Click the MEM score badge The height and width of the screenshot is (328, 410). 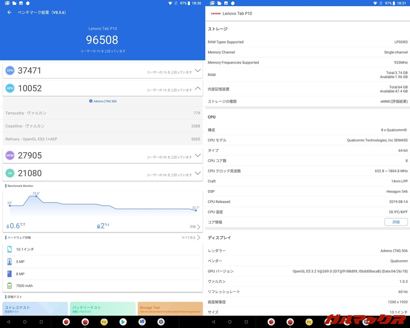[x=10, y=155]
